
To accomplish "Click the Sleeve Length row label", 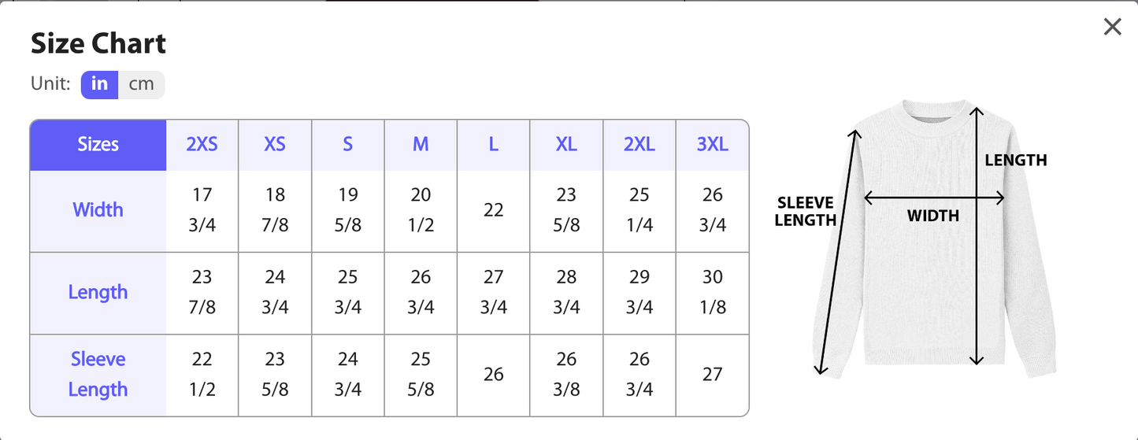I will 98,374.
